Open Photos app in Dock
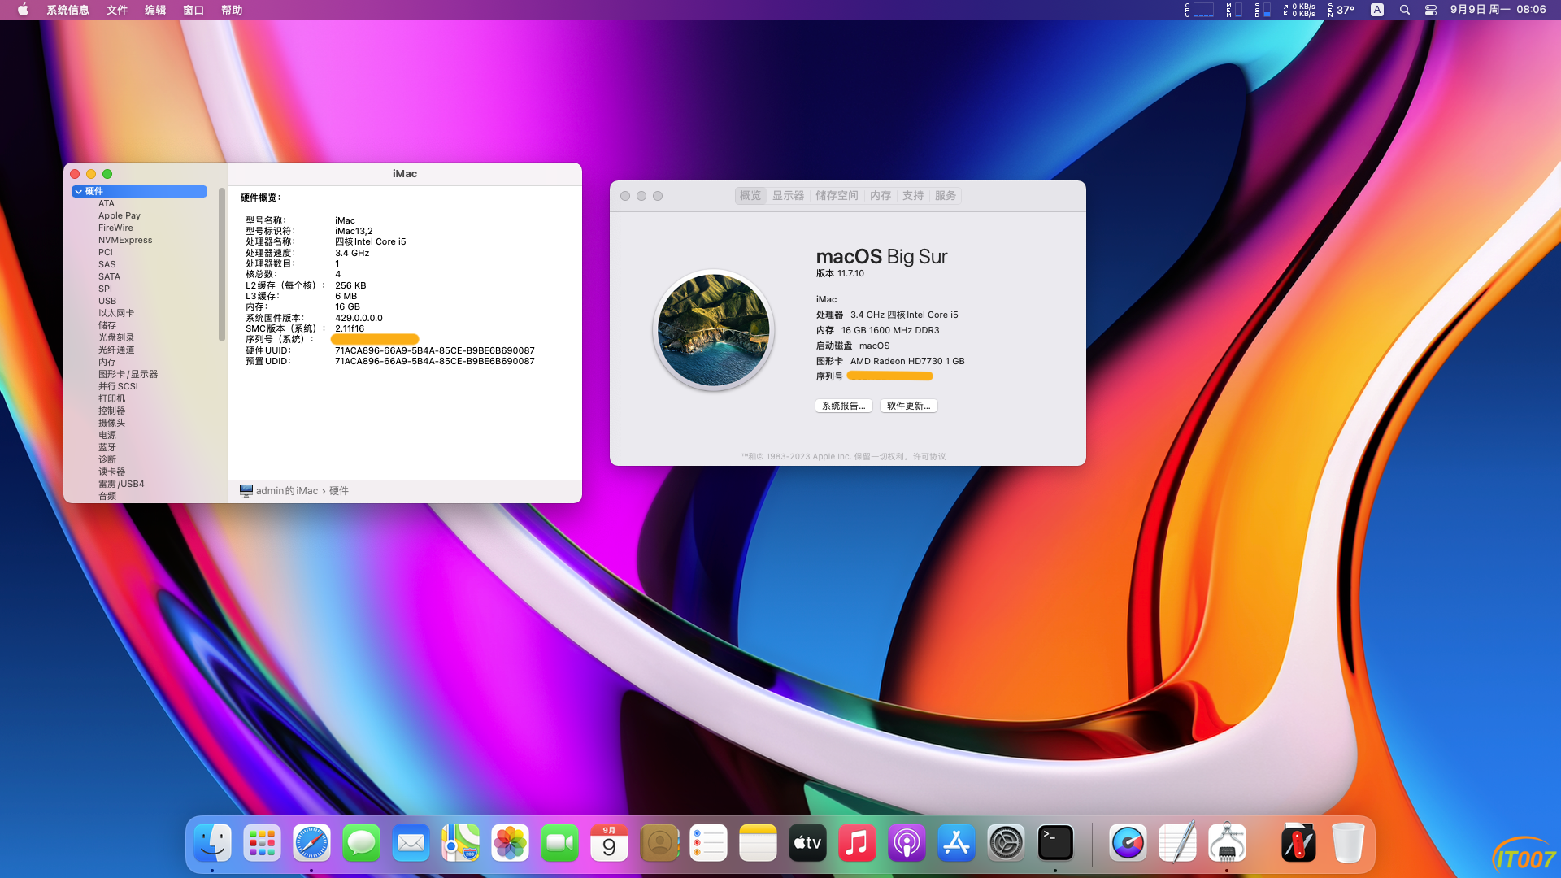 510,843
